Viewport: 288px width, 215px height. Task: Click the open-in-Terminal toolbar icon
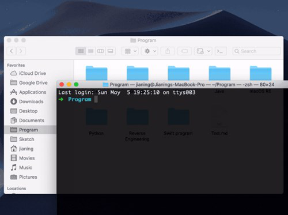(221, 51)
